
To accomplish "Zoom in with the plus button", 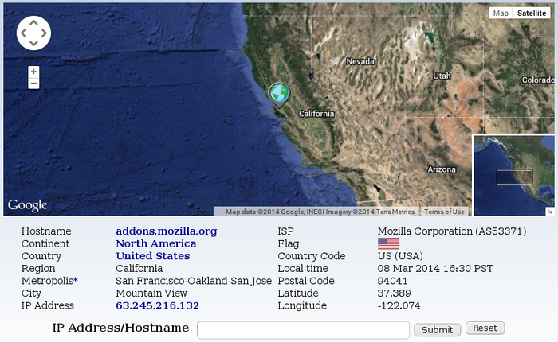I will (x=33, y=72).
